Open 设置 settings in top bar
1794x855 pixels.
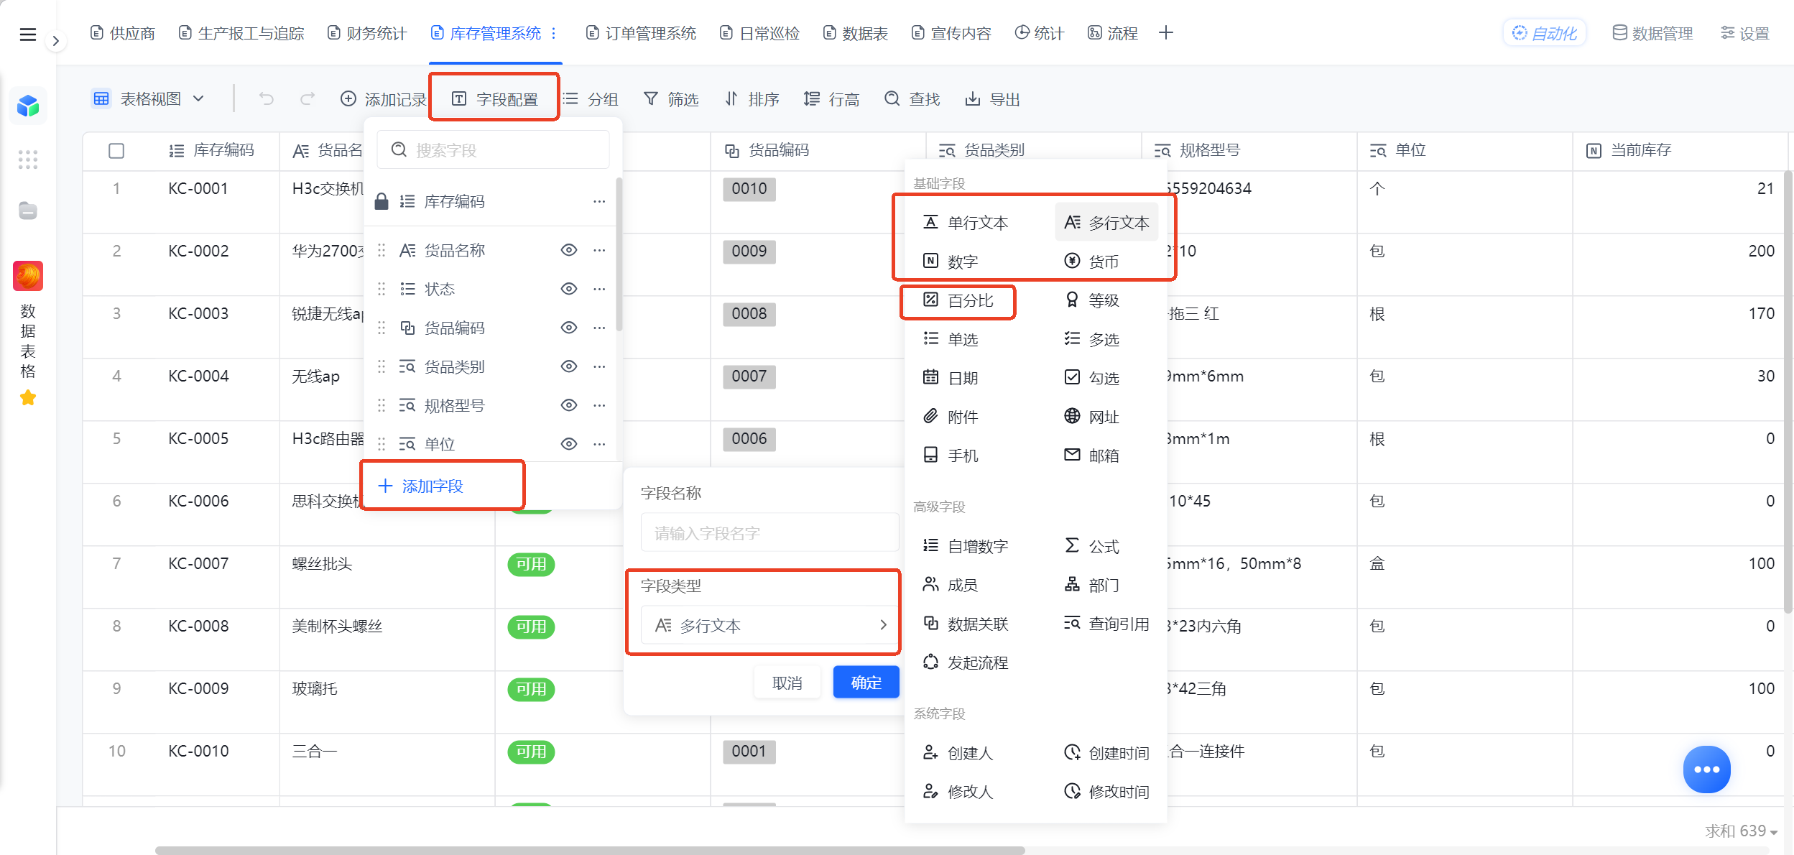click(x=1745, y=33)
